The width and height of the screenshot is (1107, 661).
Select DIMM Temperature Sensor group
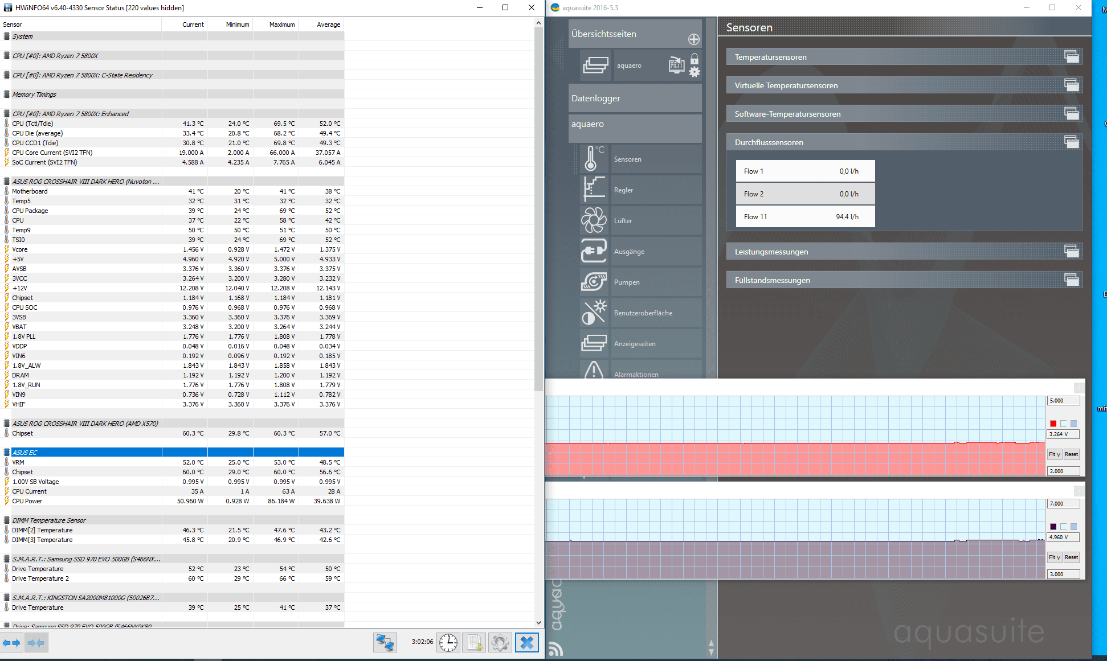(172, 520)
